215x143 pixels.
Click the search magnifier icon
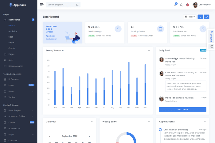pyautogui.click(x=77, y=5)
